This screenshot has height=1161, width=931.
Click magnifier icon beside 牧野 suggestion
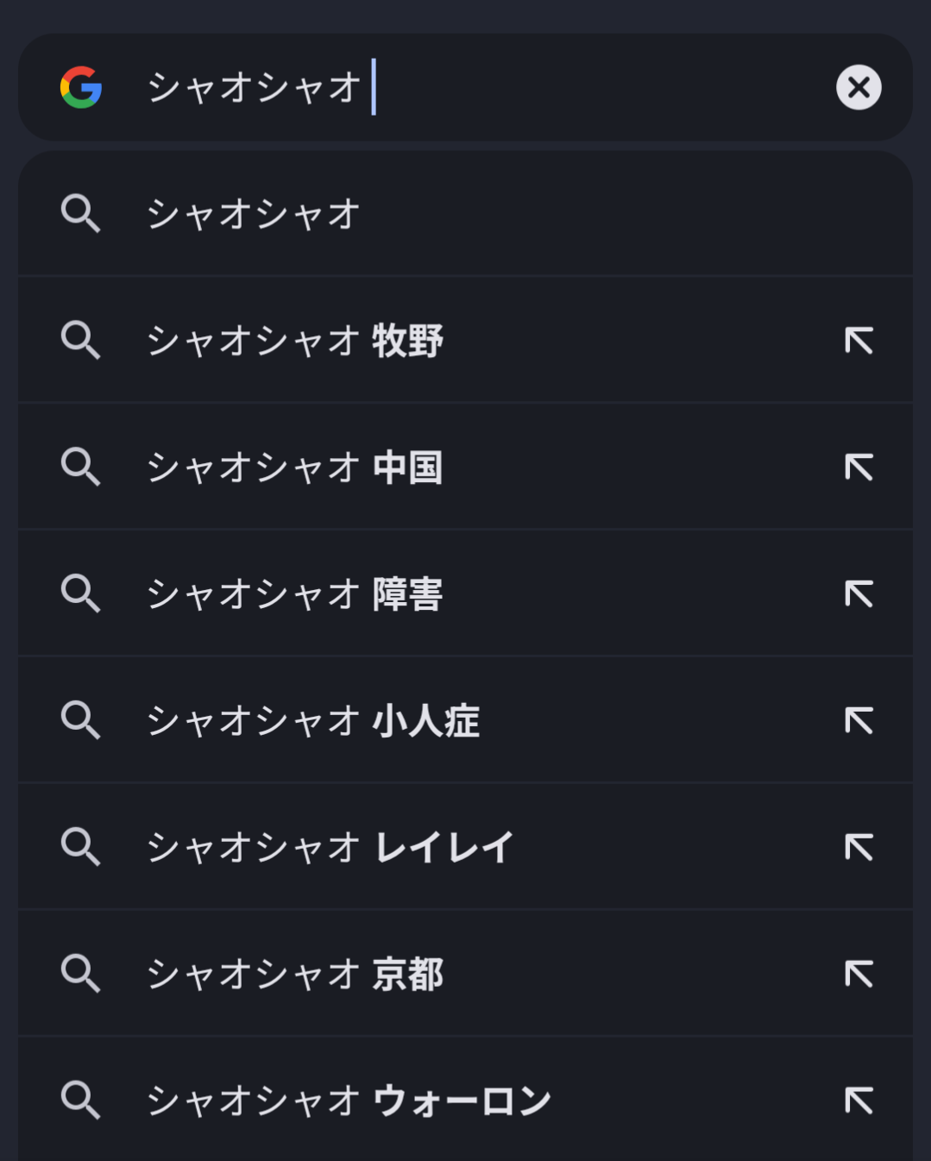pos(81,340)
